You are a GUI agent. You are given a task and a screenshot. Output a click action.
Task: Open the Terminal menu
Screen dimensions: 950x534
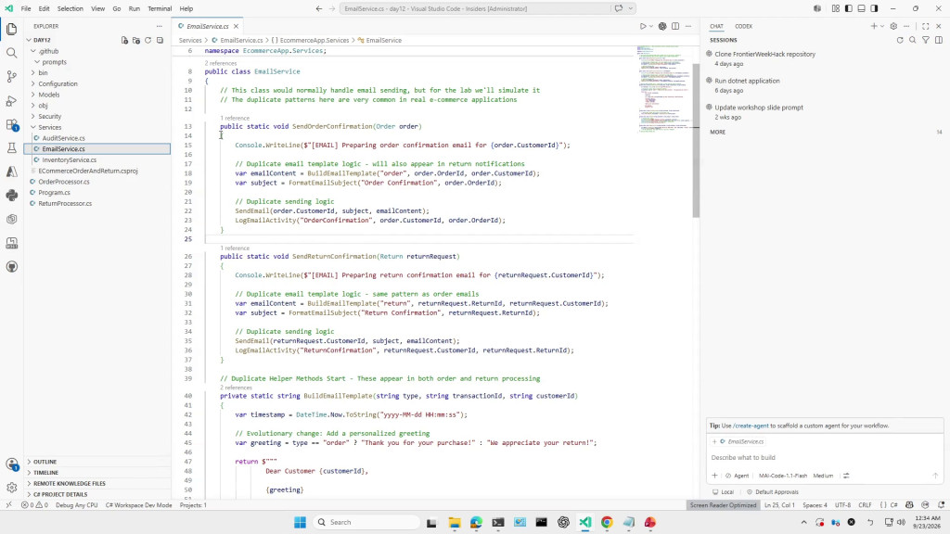pyautogui.click(x=160, y=8)
